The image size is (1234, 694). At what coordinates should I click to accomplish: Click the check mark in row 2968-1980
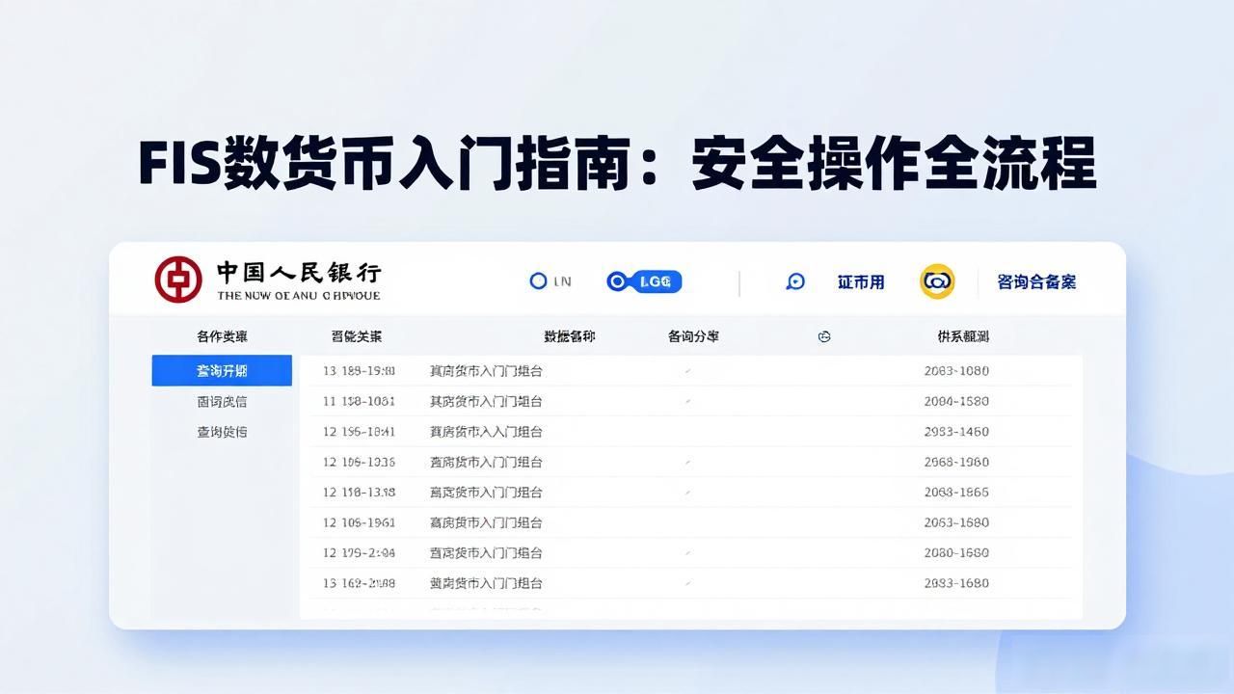coord(687,462)
